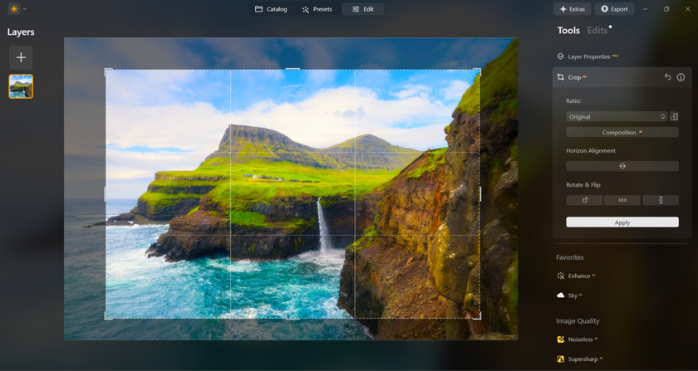This screenshot has width=698, height=371.
Task: Click the top-right crop corner handle
Action: pyautogui.click(x=478, y=71)
